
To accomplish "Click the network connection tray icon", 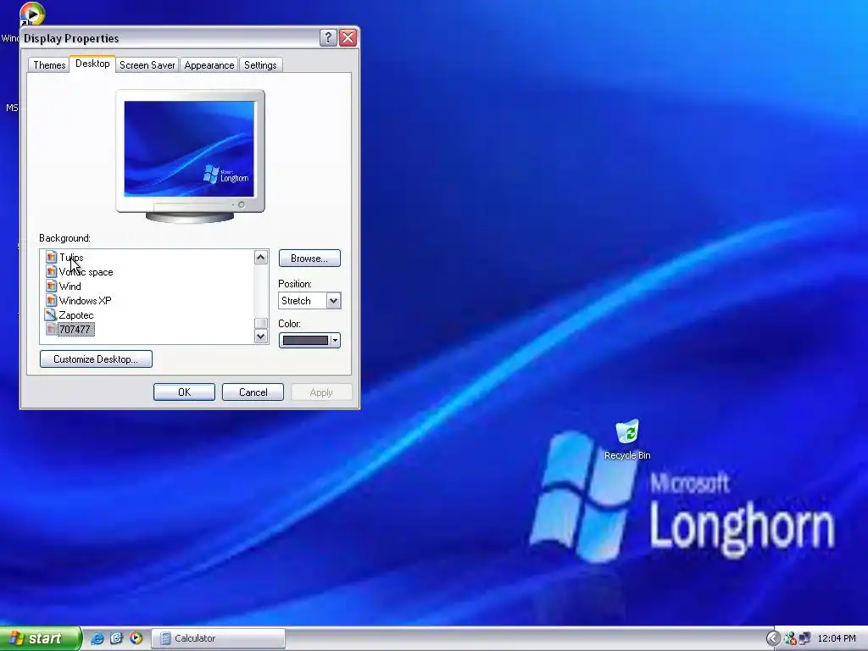I will coord(804,639).
